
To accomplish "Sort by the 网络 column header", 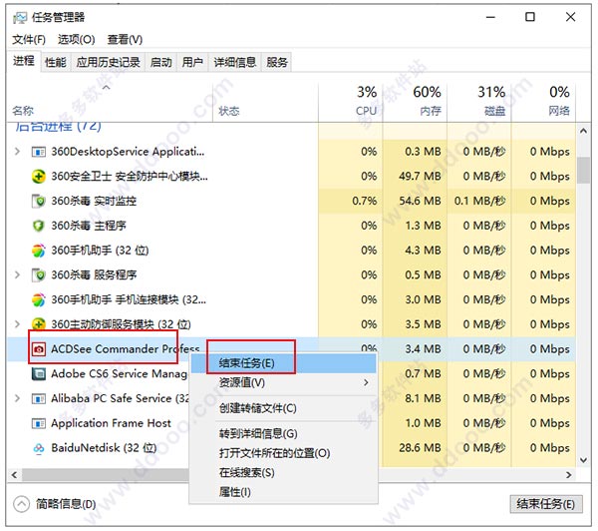I will coord(543,103).
